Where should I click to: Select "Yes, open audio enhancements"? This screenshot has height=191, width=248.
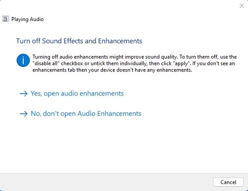(77, 94)
